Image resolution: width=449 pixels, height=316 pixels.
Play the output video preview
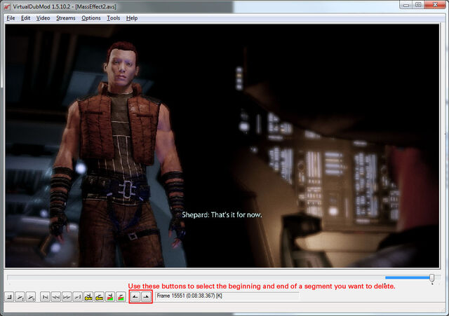31,297
